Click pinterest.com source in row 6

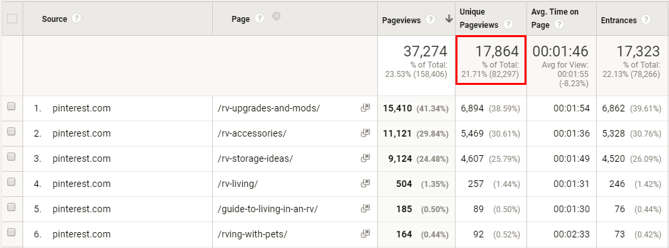coord(82,234)
